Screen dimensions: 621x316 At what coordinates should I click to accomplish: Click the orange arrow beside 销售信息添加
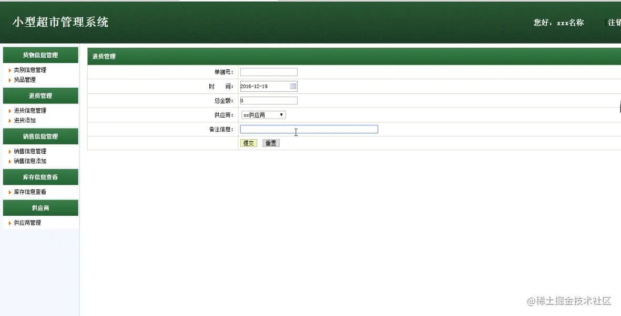[10, 162]
